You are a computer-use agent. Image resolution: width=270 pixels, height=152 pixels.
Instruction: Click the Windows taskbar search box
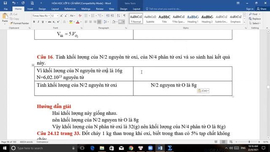pyautogui.click(x=42, y=148)
